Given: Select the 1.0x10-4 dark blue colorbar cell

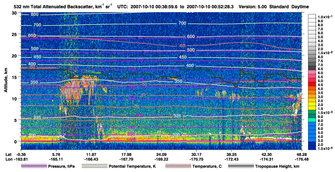Looking at the screenshot, I should [312, 148].
